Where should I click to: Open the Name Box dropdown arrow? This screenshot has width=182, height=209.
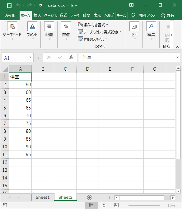point(30,57)
